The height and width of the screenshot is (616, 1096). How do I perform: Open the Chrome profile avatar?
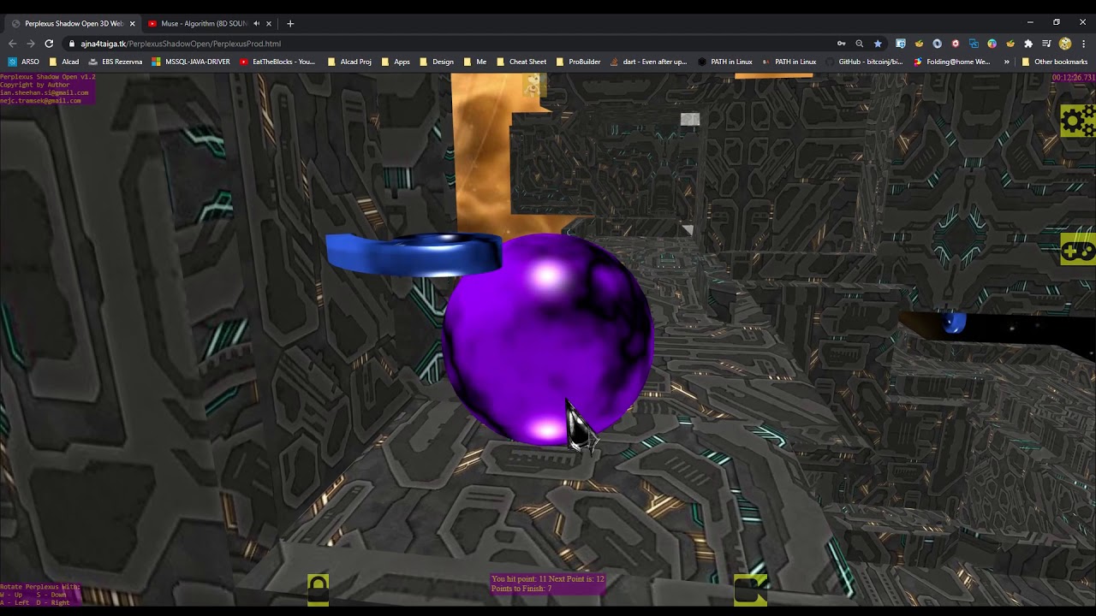(x=1065, y=44)
